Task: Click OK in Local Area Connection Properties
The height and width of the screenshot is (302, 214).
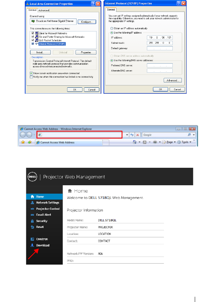Action: 75,89
